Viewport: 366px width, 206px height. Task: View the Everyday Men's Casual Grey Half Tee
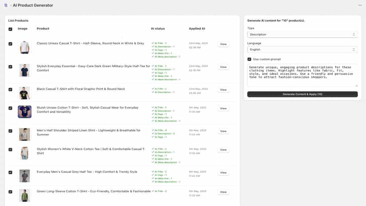tap(223, 172)
